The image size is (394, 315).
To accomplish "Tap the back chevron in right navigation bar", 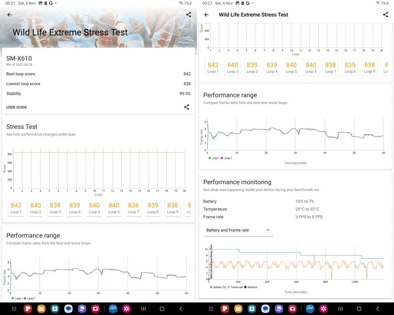I will click(x=378, y=309).
